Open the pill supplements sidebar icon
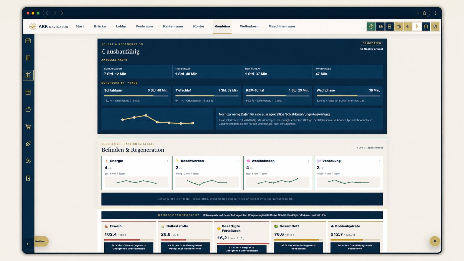 (x=28, y=161)
